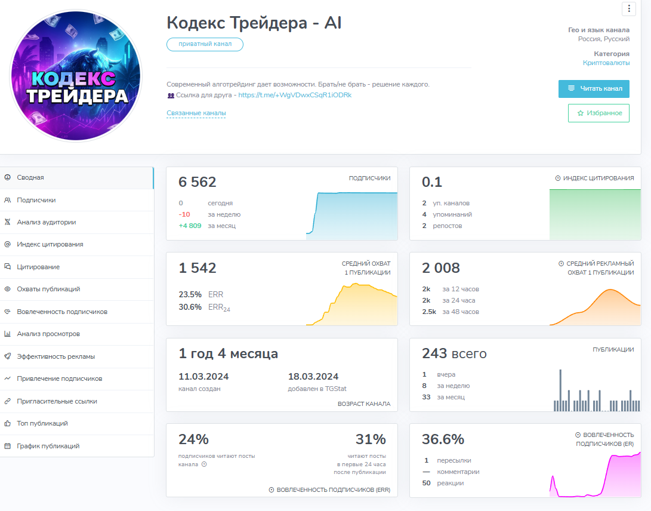Viewport: 651px width, 511px height.
Task: Click the Охваты публикаций eye icon
Action: [x=8, y=289]
